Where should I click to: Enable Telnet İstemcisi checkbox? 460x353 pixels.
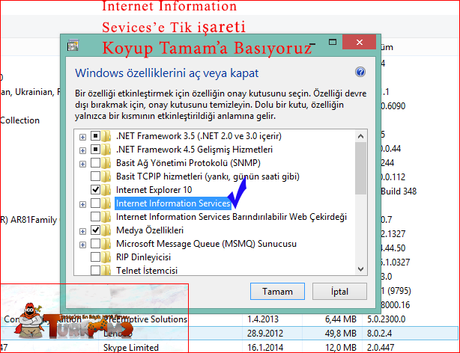pyautogui.click(x=95, y=270)
